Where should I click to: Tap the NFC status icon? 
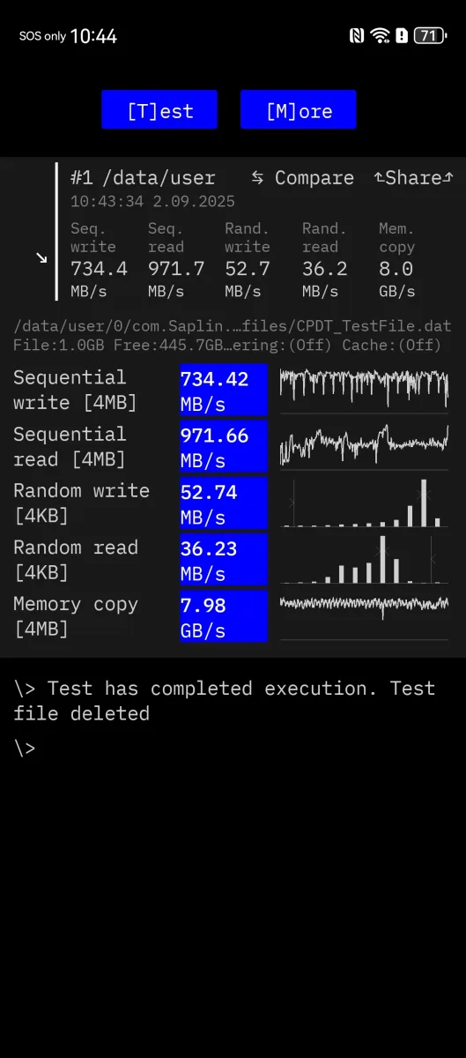click(357, 36)
